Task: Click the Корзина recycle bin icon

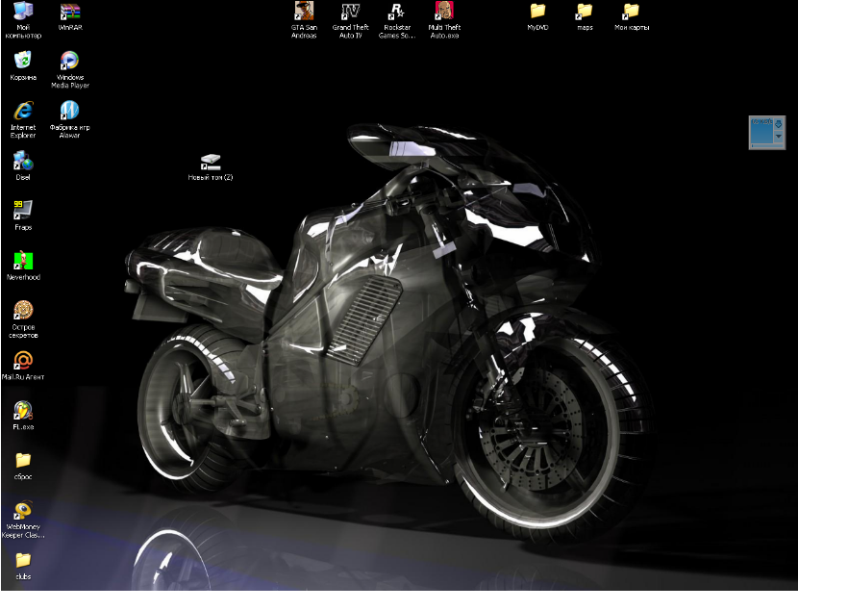Action: 23,62
